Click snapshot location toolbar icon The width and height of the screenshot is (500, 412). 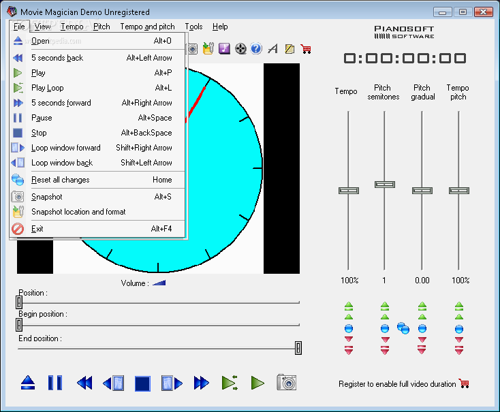[208, 48]
